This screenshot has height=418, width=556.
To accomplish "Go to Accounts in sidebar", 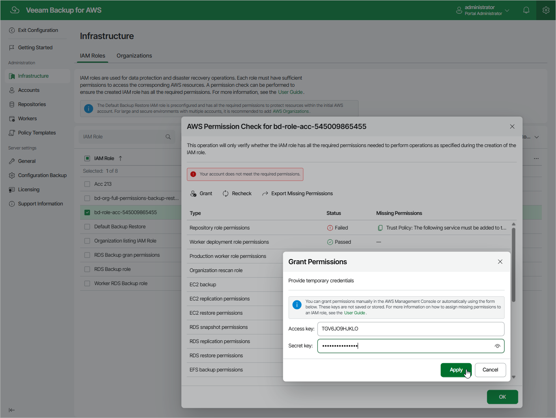I will pyautogui.click(x=29, y=90).
